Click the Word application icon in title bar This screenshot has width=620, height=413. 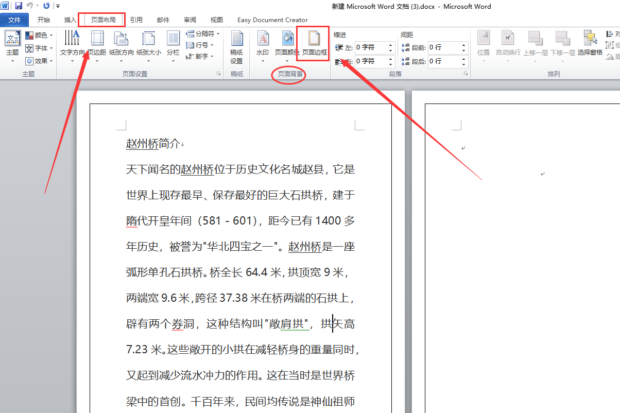(6, 6)
